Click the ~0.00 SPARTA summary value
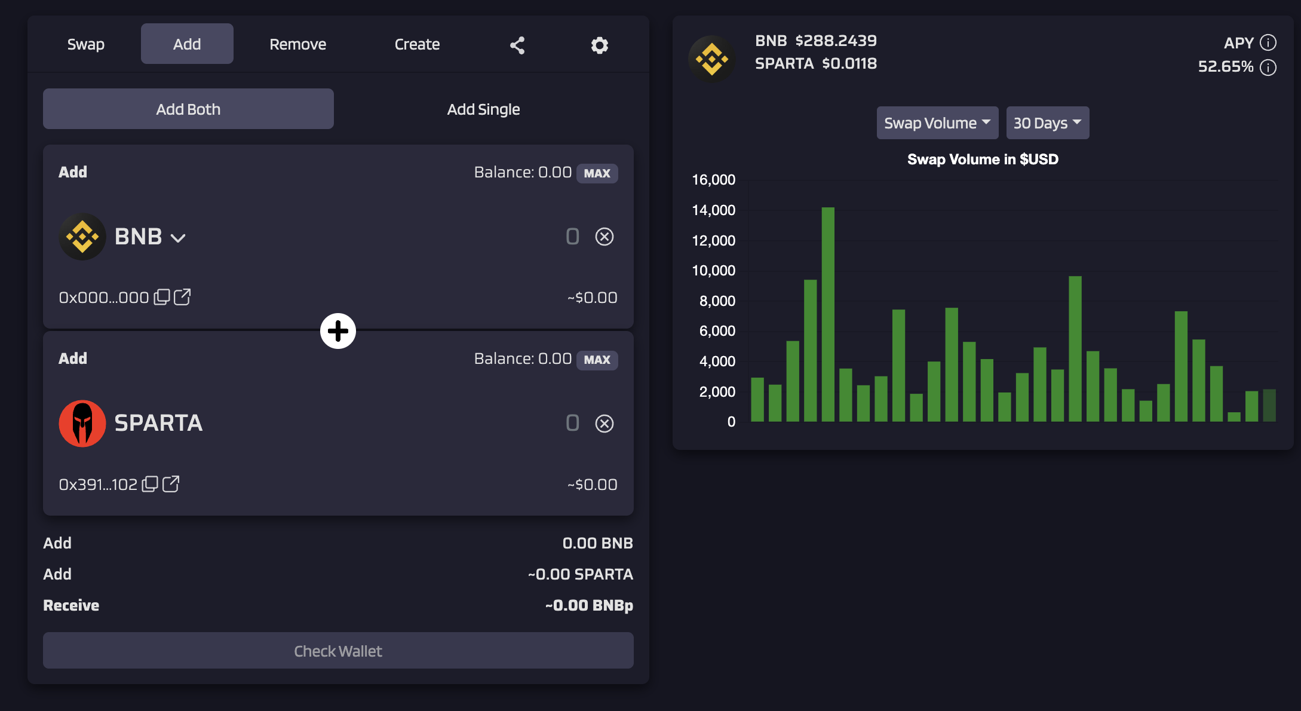Screen dimensions: 1301x711 click(x=581, y=574)
